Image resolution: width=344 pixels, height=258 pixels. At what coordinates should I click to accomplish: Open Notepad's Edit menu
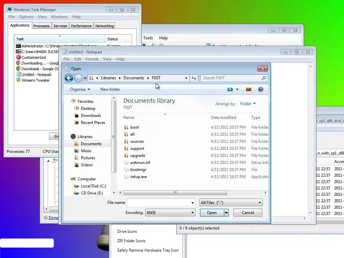coord(78,59)
